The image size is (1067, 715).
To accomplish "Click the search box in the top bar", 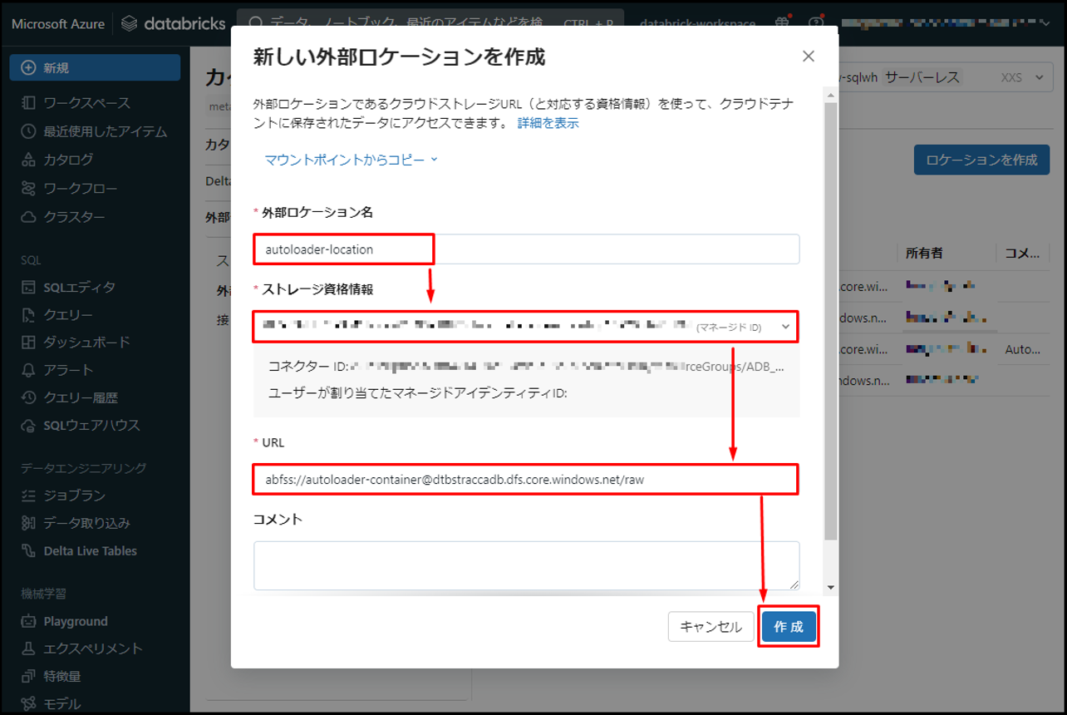I will click(x=432, y=24).
